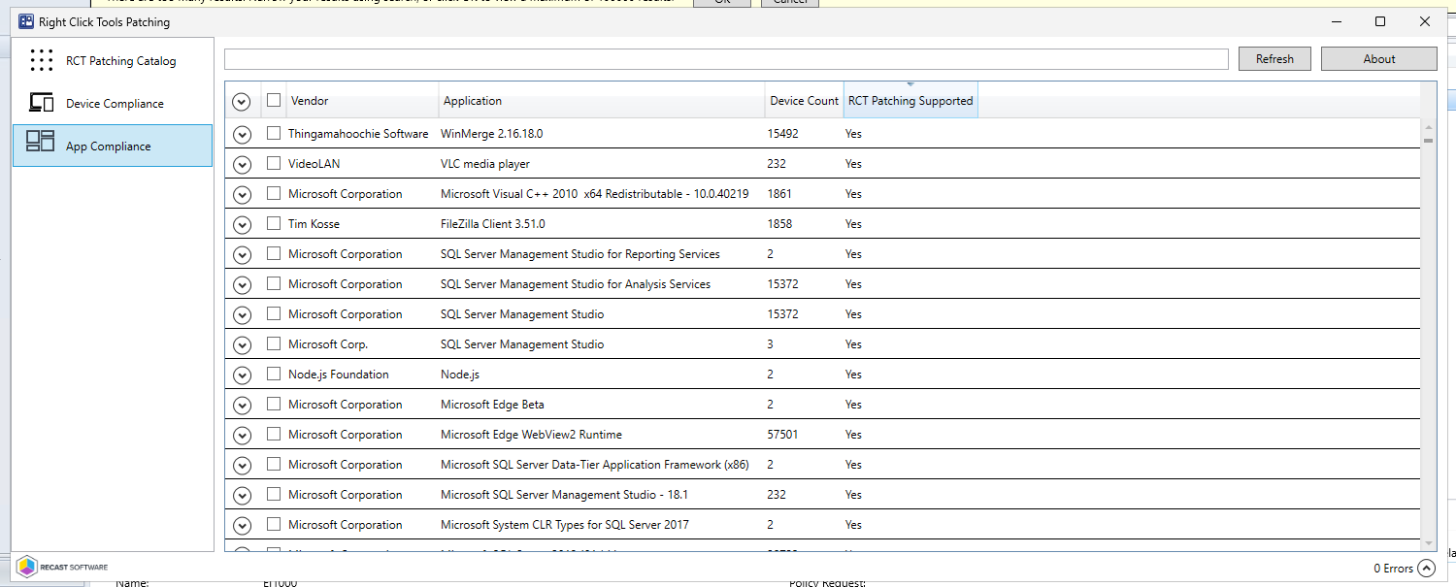Open the RCT Patching Catalog section
The height and width of the screenshot is (587, 1456).
tap(120, 61)
